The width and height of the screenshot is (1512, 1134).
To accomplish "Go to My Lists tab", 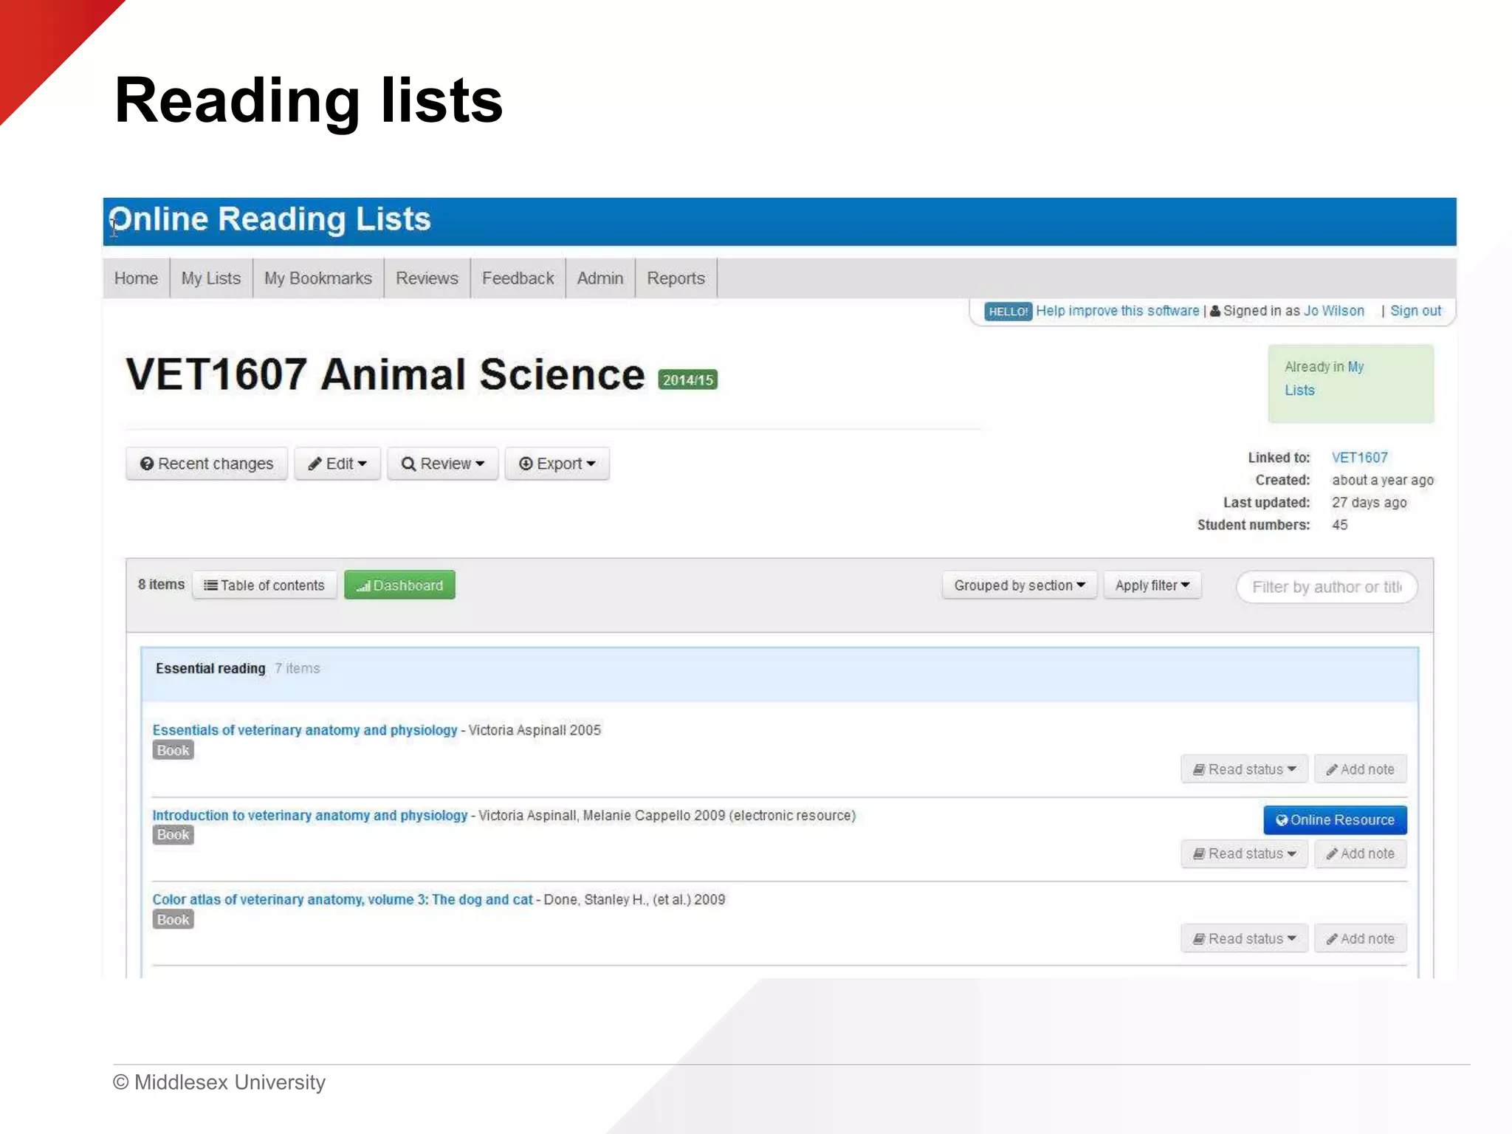I will [x=211, y=278].
